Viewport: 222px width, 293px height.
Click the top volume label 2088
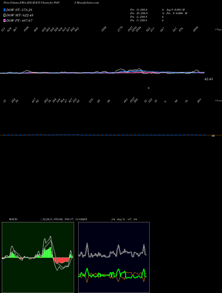coord(196,29)
